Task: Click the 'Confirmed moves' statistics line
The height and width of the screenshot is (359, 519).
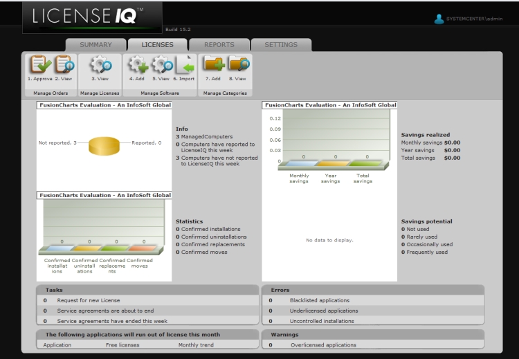Action: (201, 252)
